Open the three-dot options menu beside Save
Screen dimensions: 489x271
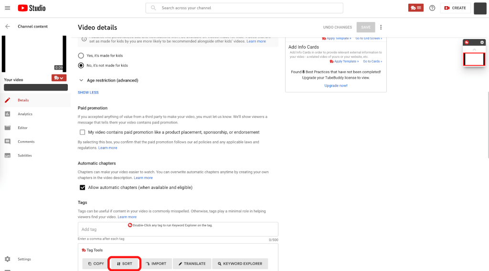381,27
